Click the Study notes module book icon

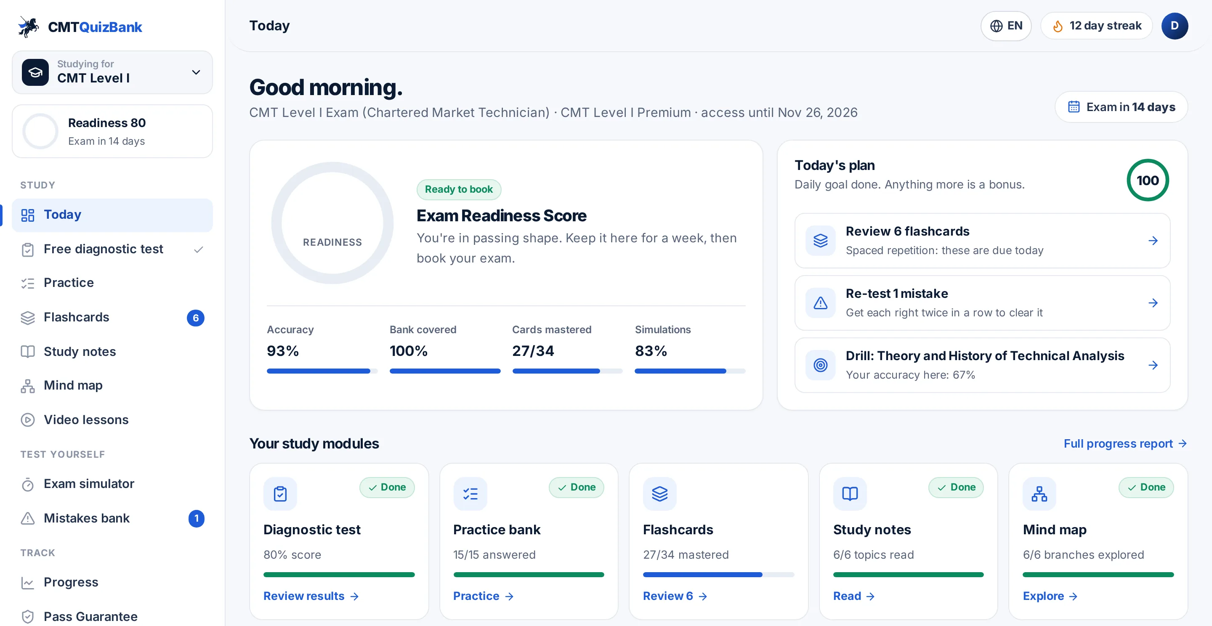click(x=850, y=494)
